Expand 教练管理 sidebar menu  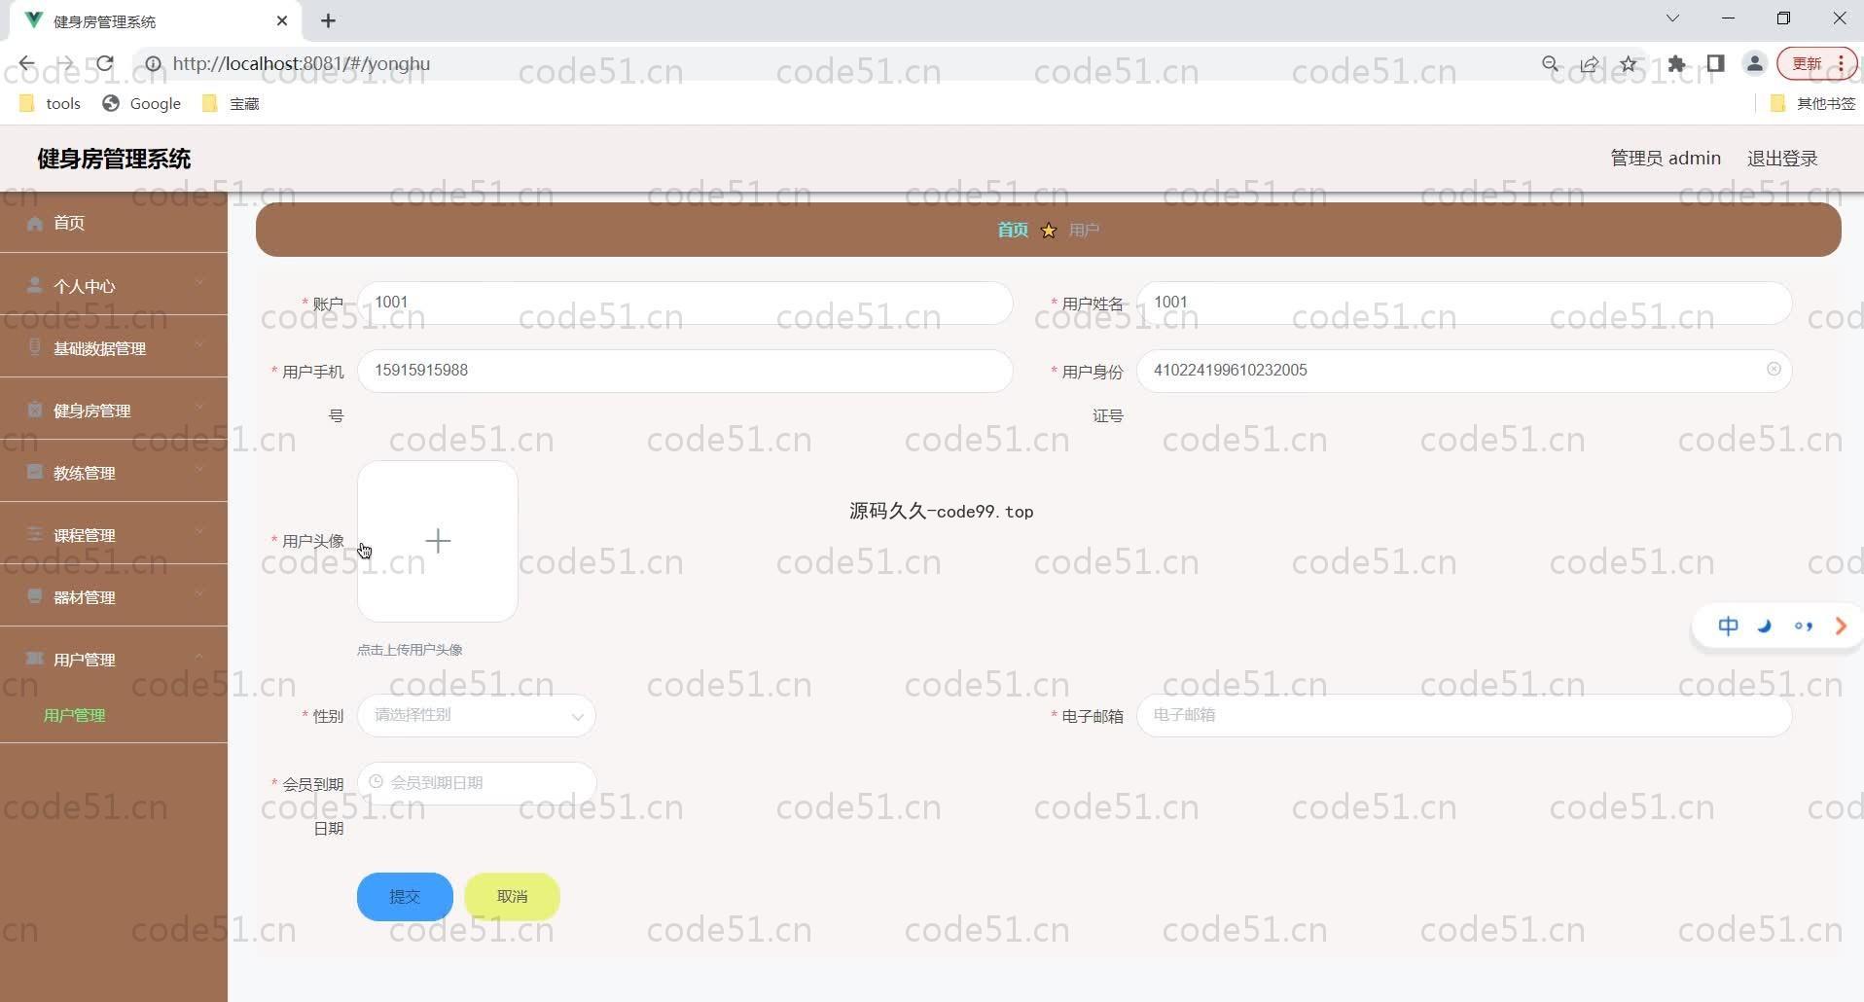tap(114, 472)
